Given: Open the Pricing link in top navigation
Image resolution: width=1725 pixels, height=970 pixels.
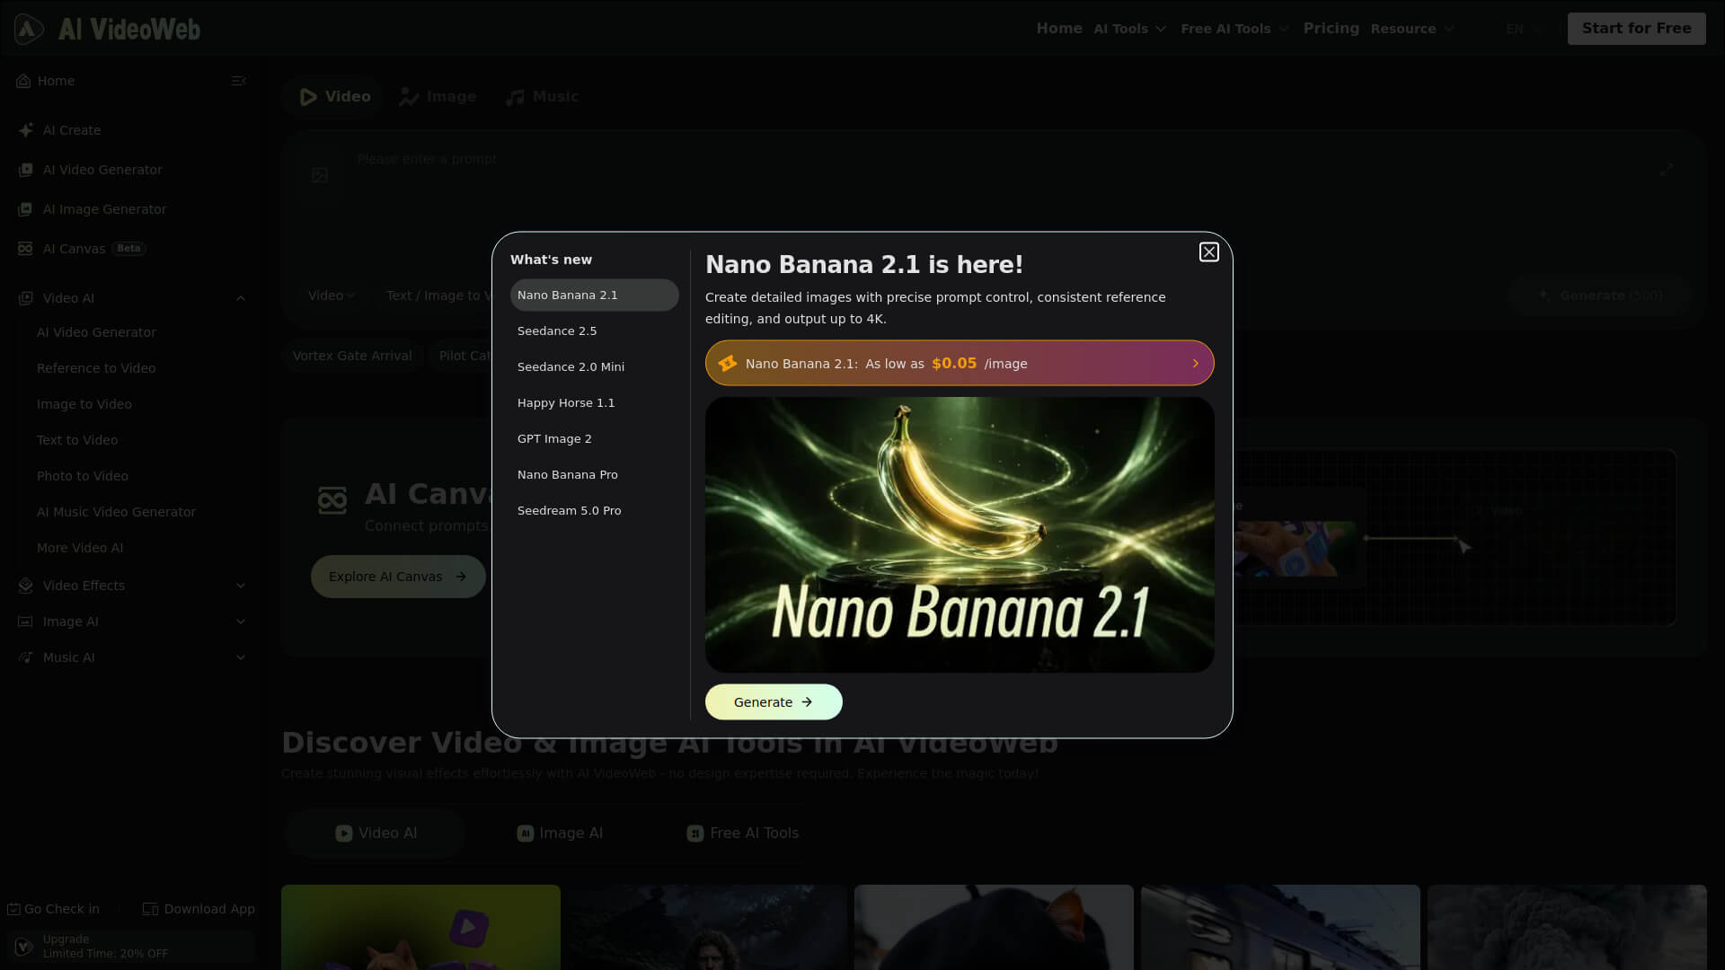Looking at the screenshot, I should 1331,29.
